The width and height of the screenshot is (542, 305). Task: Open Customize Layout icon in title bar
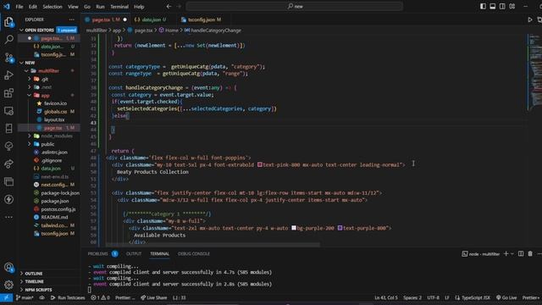(x=512, y=6)
